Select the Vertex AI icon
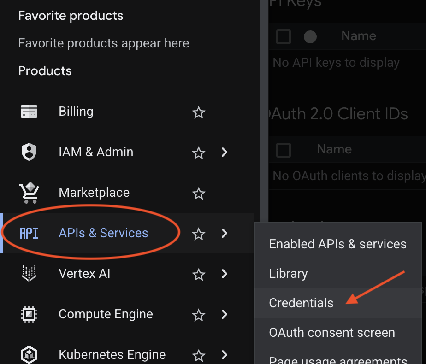Viewport: 426px width, 364px height. [x=29, y=273]
